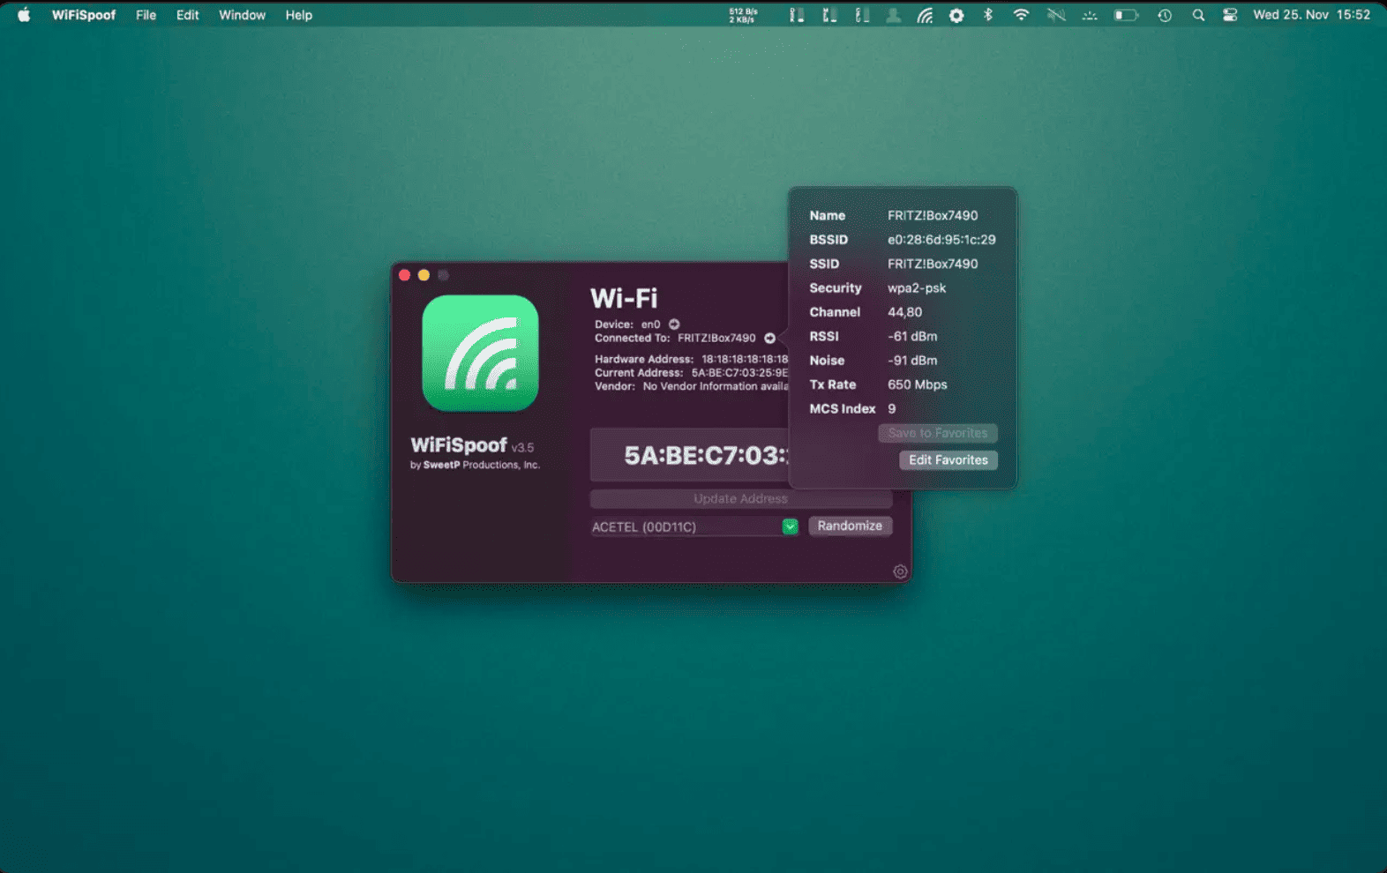Click the Vendor information text line

point(692,386)
